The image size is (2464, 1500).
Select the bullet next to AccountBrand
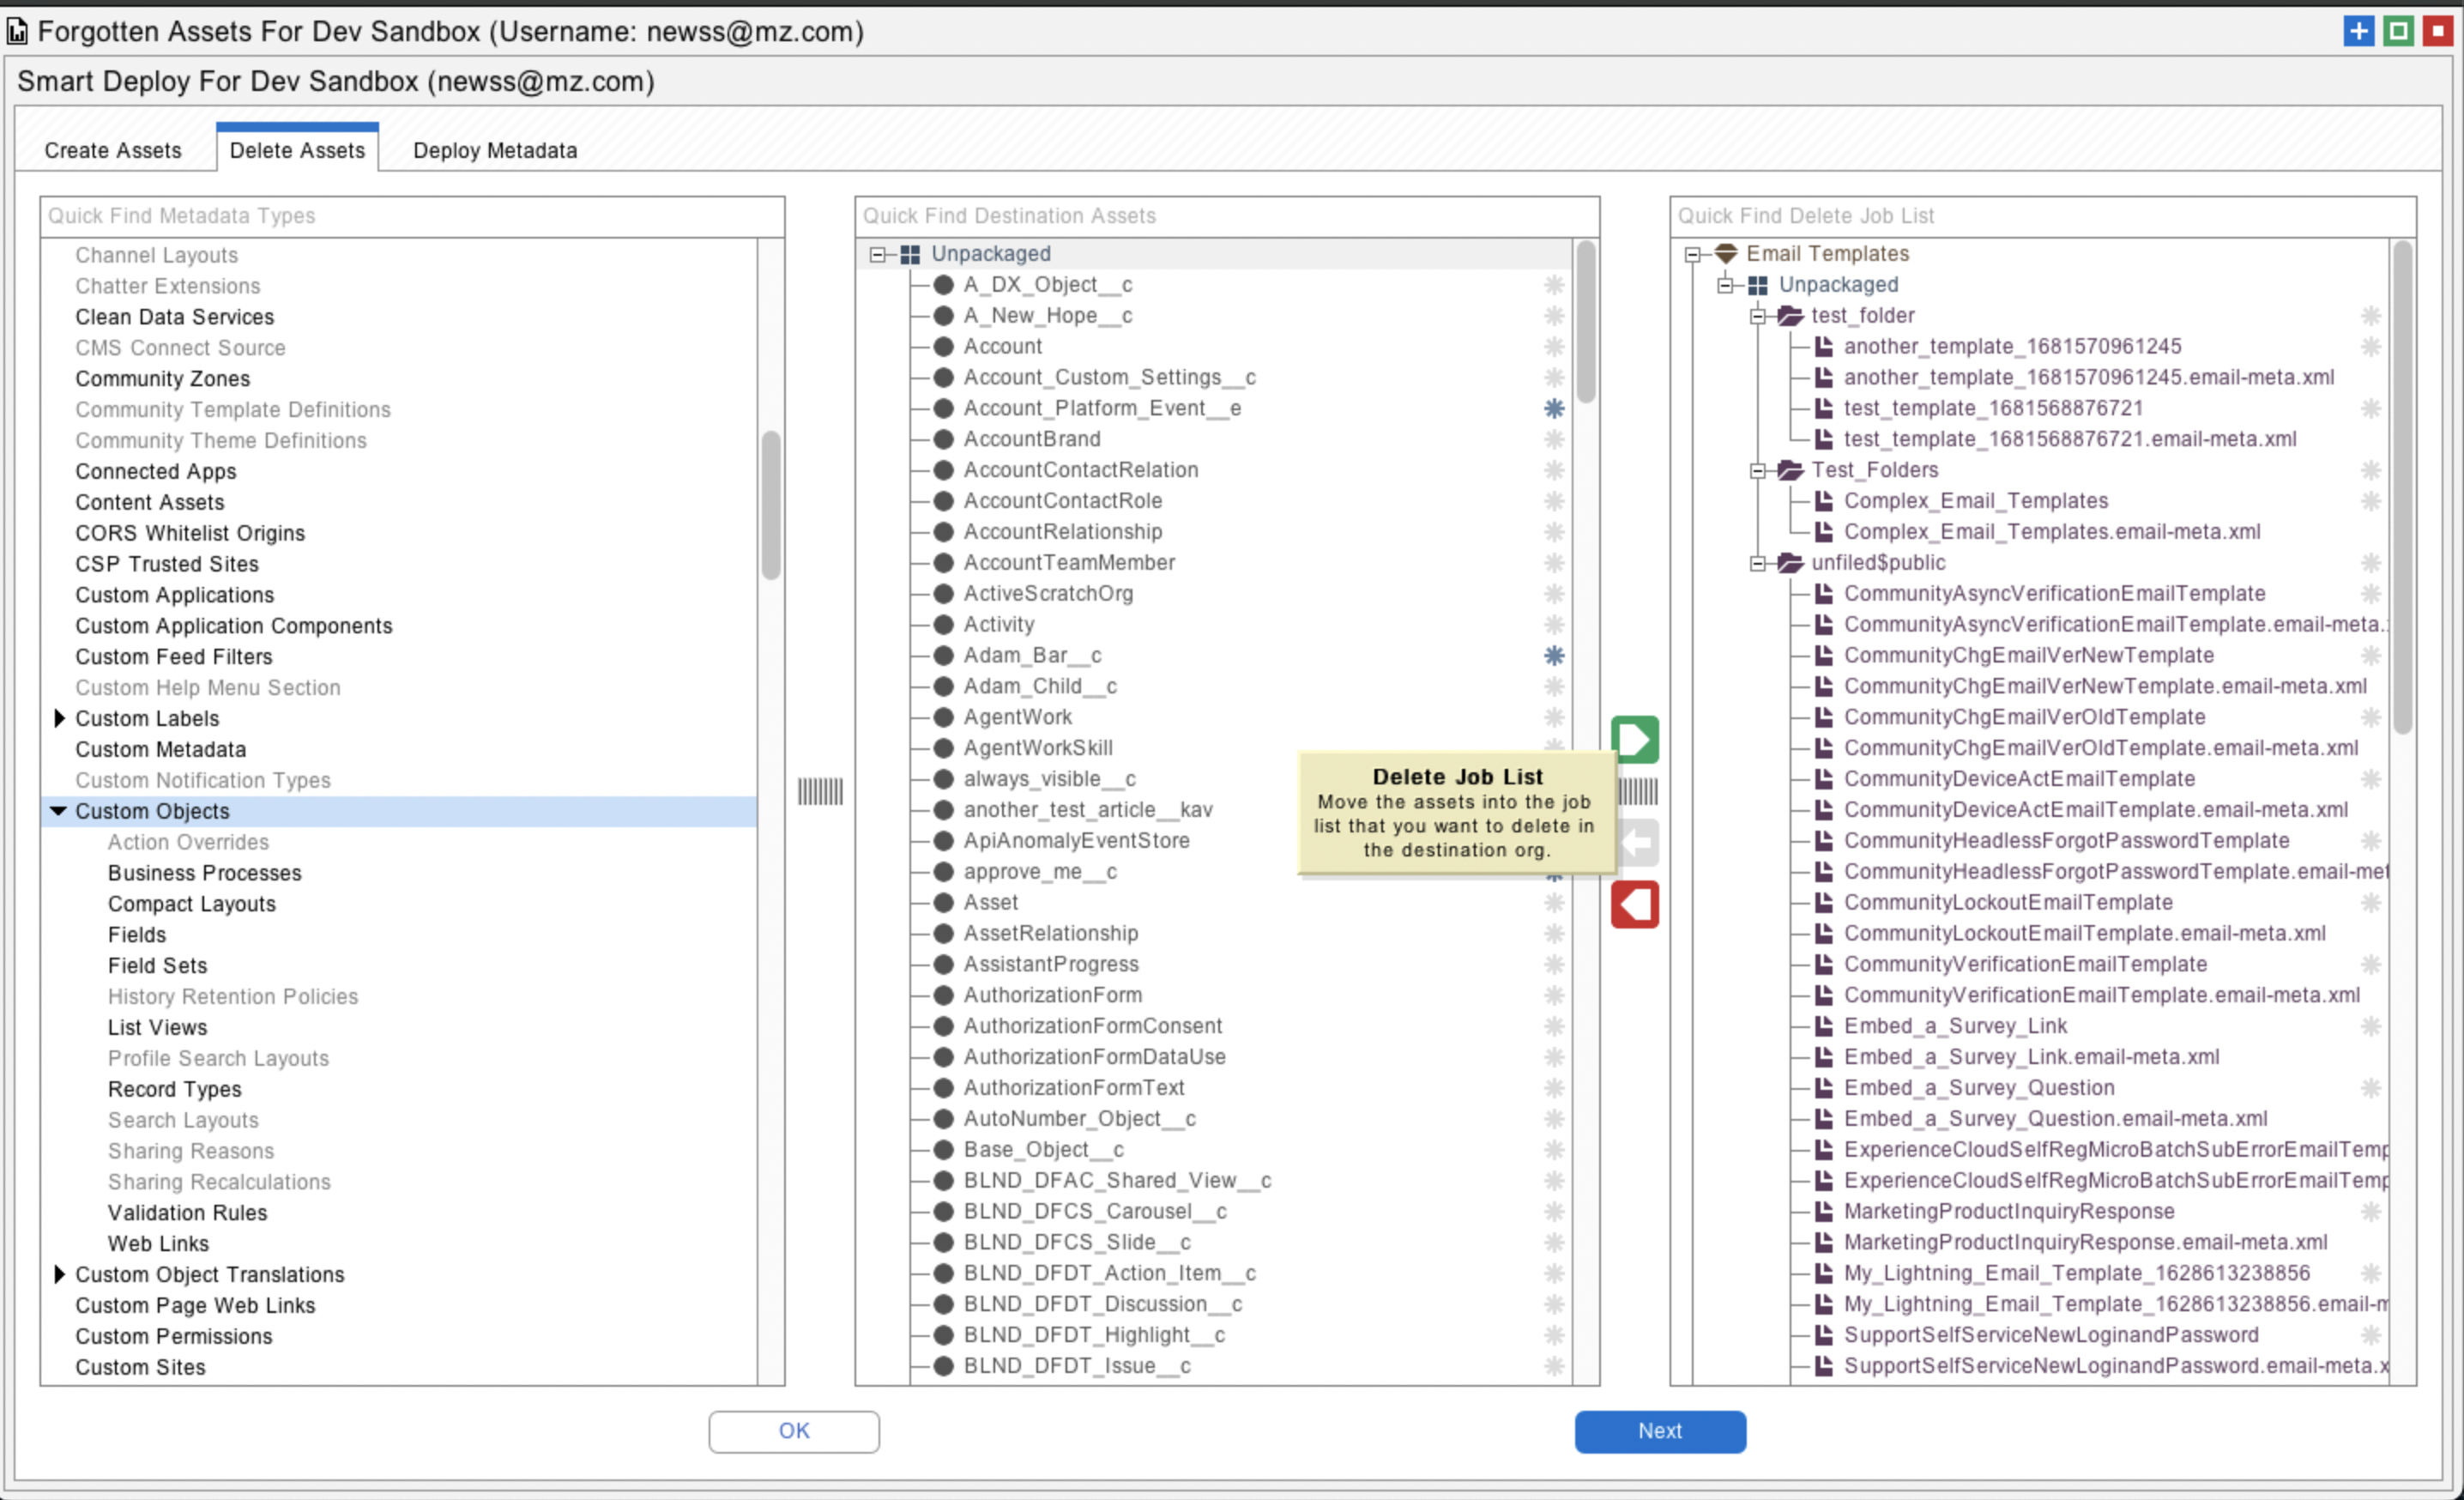pos(943,439)
